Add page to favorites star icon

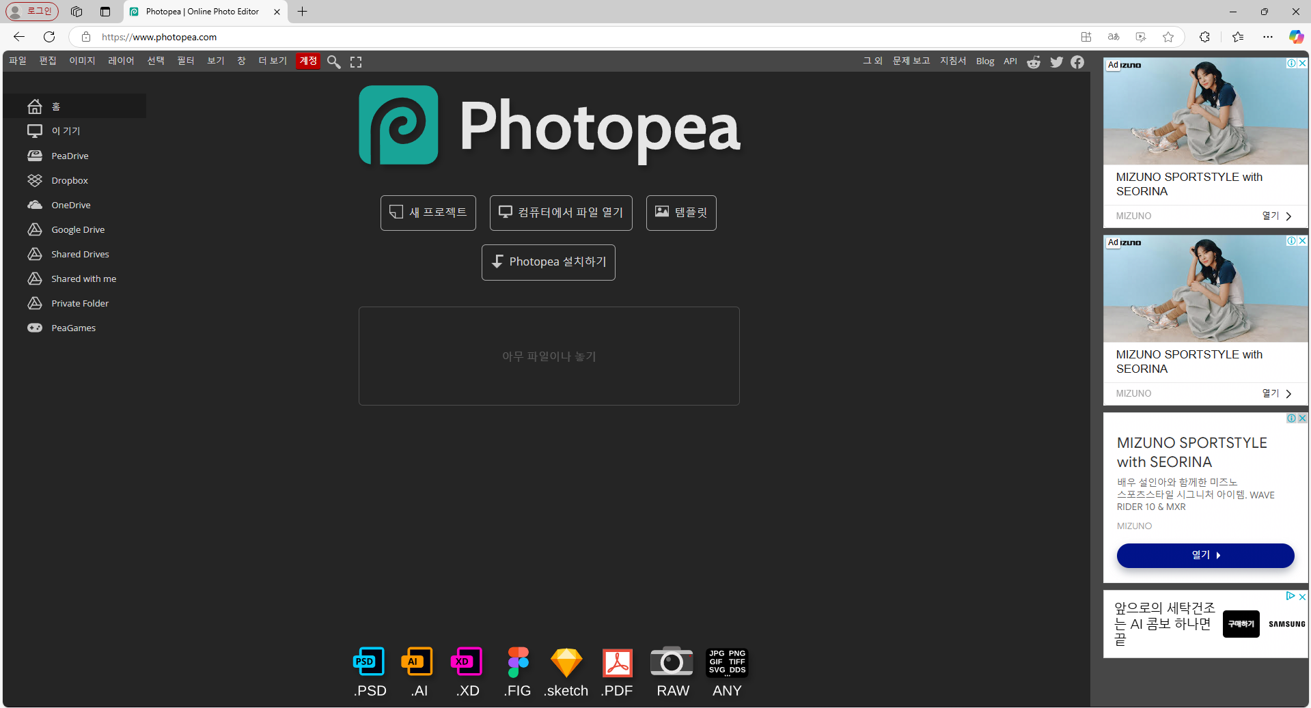pyautogui.click(x=1168, y=37)
